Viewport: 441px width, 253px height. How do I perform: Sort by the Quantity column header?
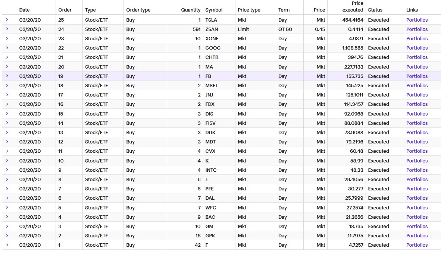coord(191,10)
